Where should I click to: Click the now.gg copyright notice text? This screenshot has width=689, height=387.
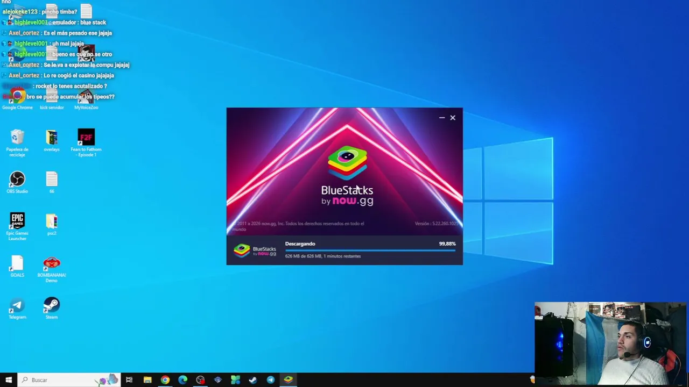coord(298,226)
